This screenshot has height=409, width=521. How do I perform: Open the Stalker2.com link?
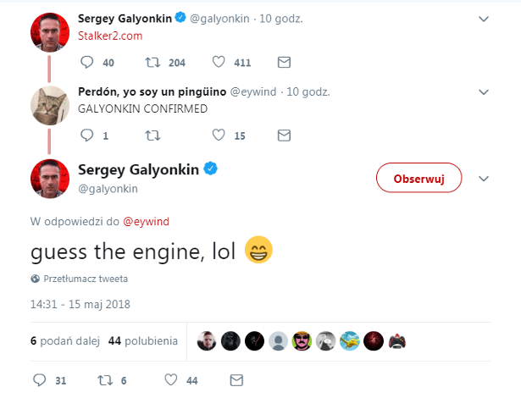(x=110, y=36)
